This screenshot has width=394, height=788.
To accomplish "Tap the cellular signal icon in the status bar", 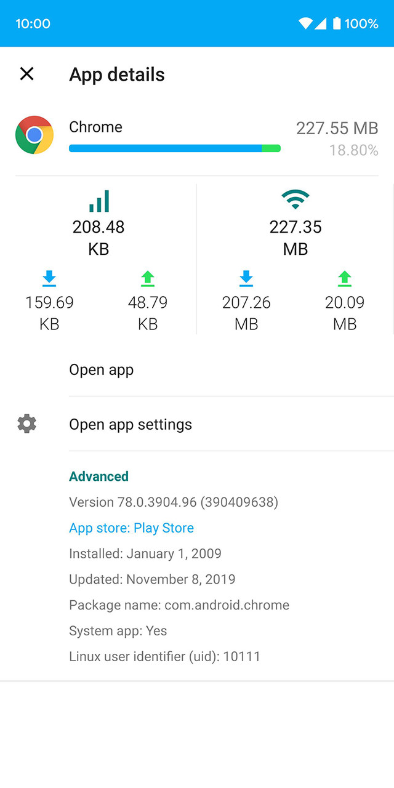I will [x=321, y=23].
